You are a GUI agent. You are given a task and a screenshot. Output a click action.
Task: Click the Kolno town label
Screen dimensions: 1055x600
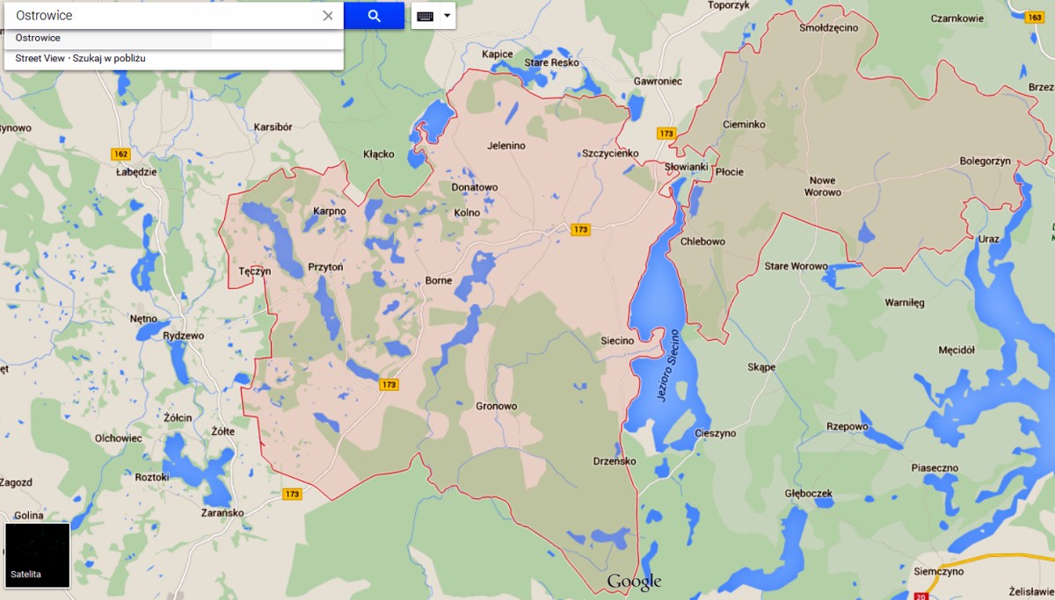coord(467,213)
